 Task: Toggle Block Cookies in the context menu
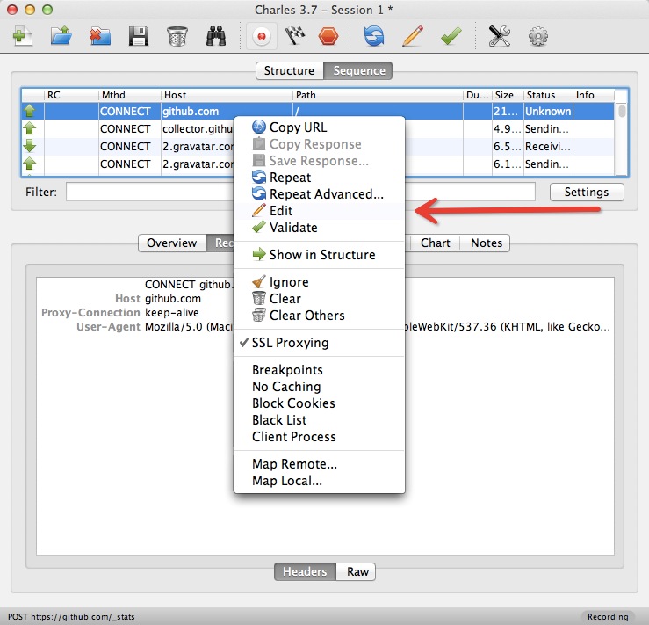[293, 403]
